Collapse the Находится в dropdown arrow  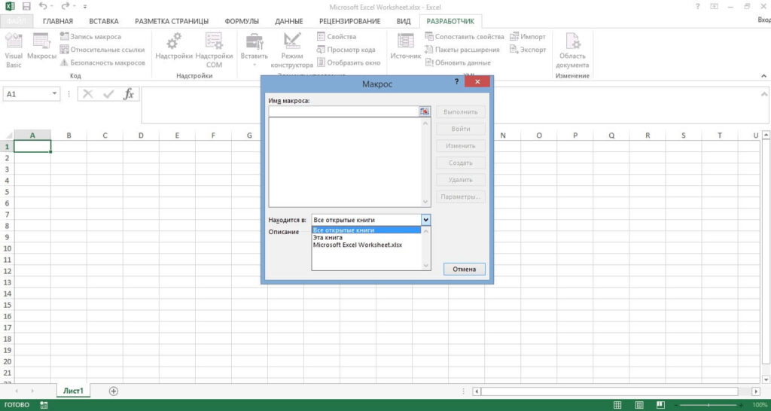coord(425,220)
